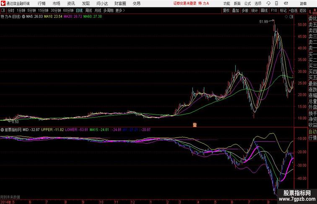
Task: Click the 通达信 app logo icon
Action: [3, 3]
